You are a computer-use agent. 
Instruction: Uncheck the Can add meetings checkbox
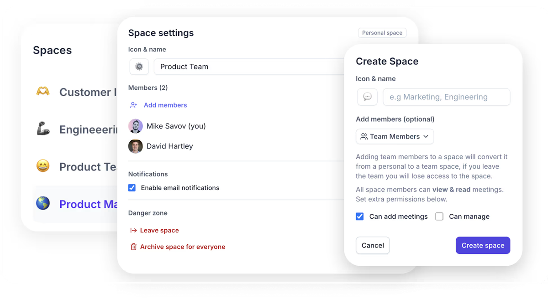[x=360, y=217]
